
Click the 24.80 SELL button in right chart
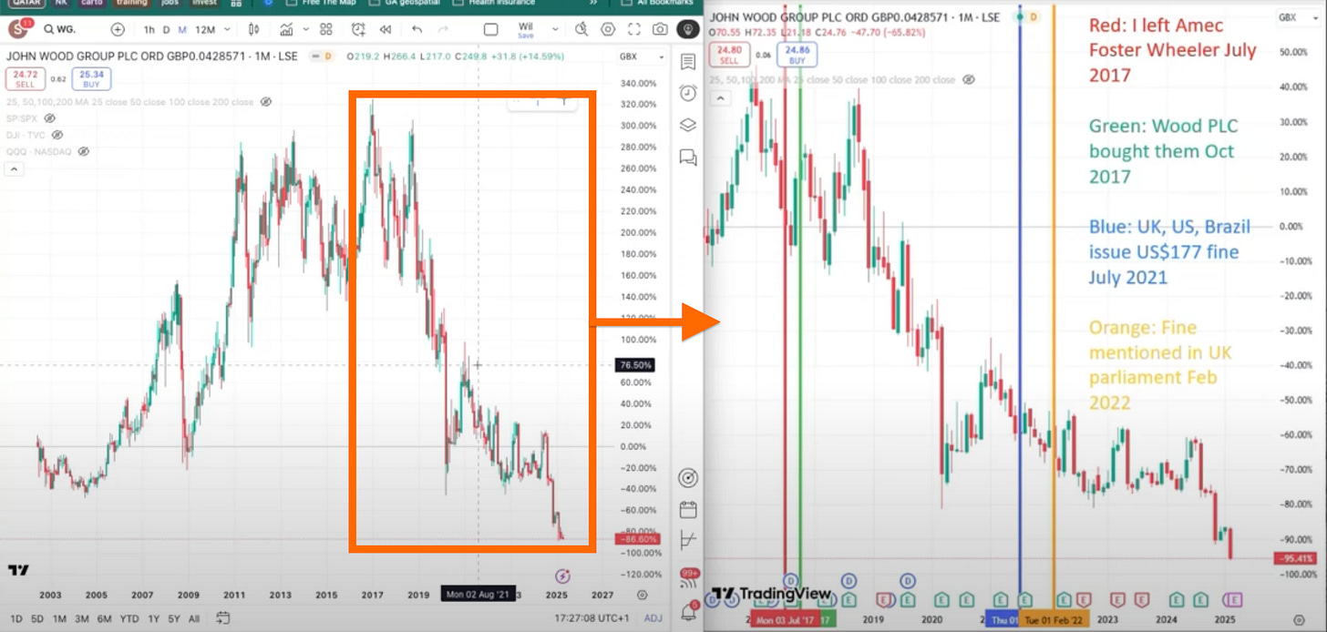pos(729,56)
